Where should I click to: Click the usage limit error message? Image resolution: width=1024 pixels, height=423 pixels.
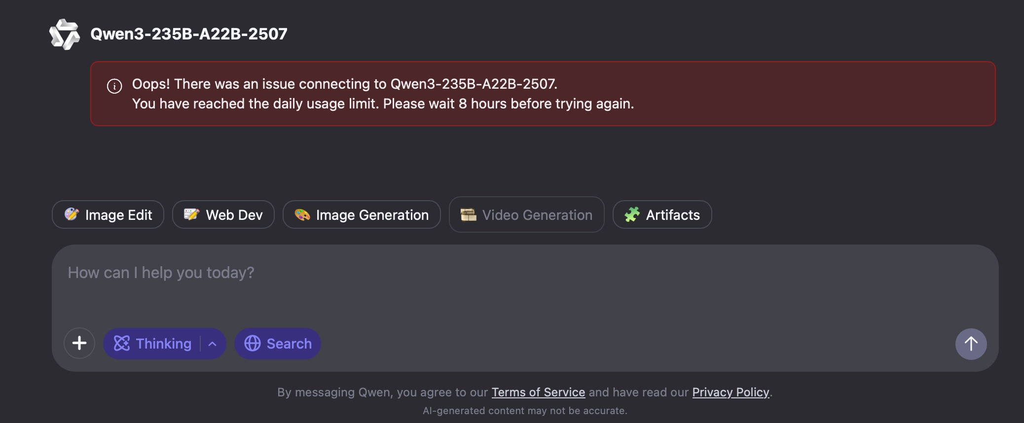[x=383, y=104]
